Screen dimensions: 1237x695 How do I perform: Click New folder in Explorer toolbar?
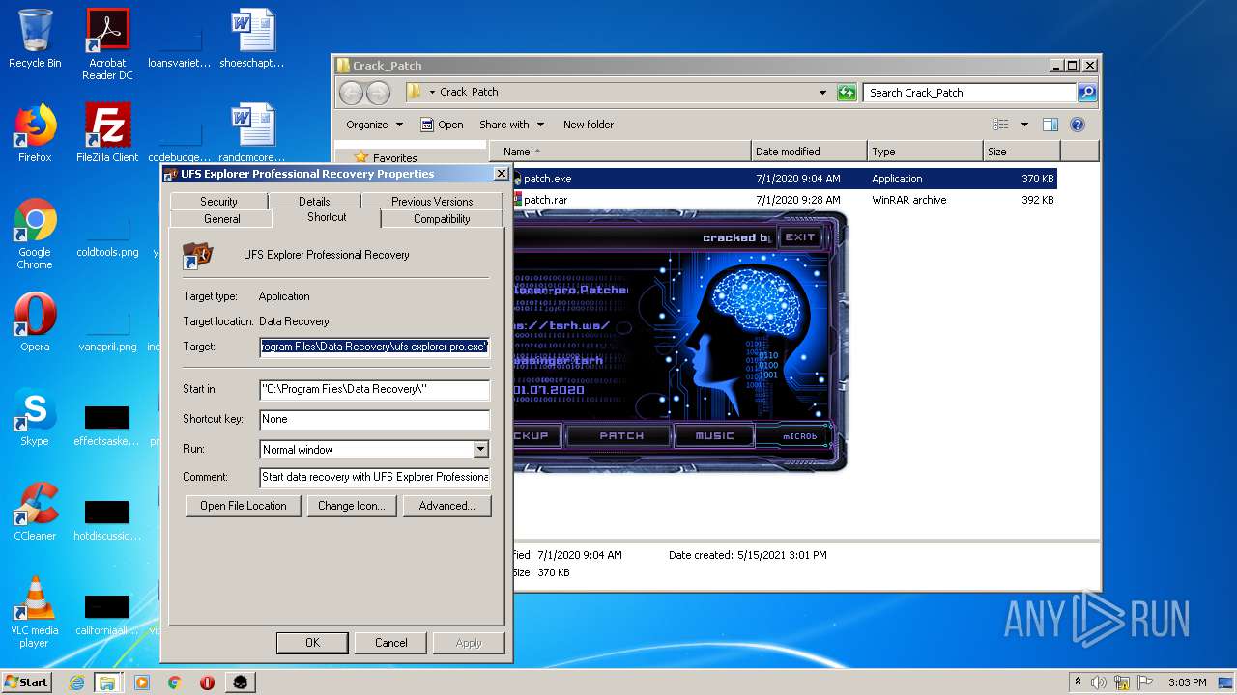(589, 125)
